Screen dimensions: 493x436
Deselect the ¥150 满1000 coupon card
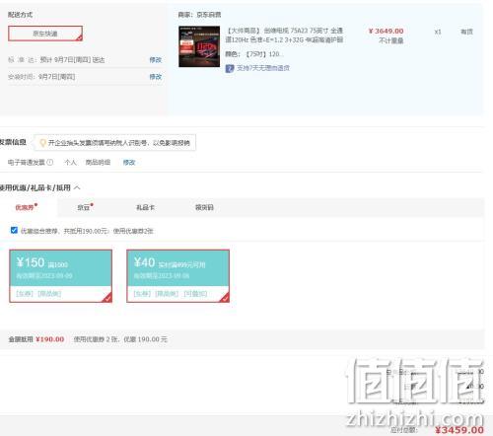click(x=61, y=276)
